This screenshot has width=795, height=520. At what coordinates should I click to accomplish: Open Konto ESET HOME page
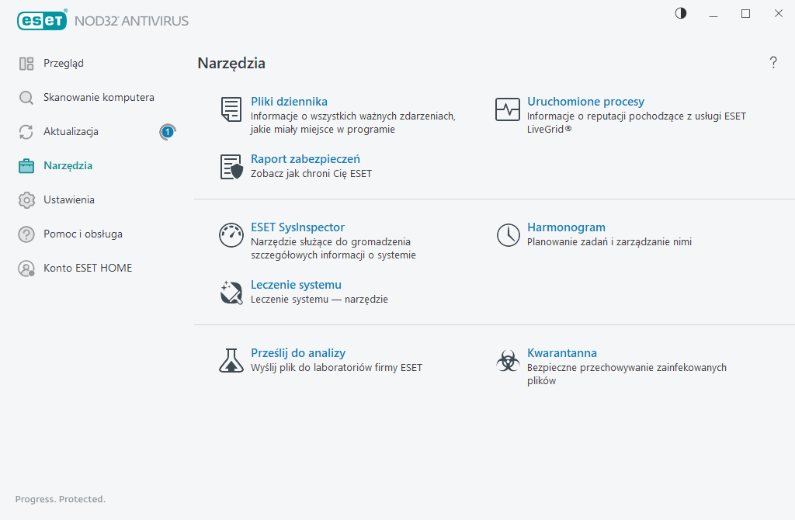88,269
